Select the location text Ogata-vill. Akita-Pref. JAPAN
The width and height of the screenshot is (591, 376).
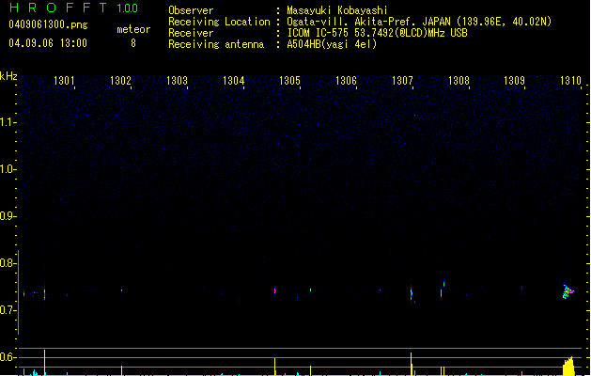pyautogui.click(x=368, y=22)
